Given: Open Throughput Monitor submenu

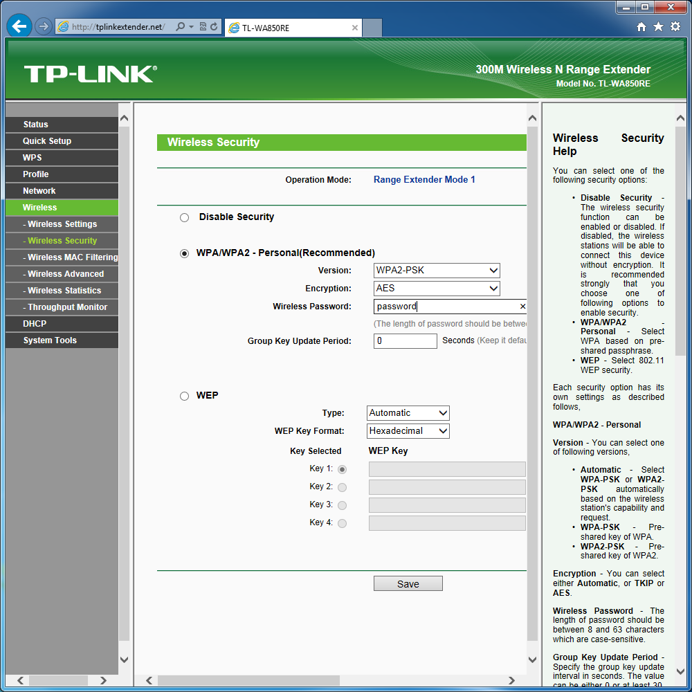Looking at the screenshot, I should (62, 307).
